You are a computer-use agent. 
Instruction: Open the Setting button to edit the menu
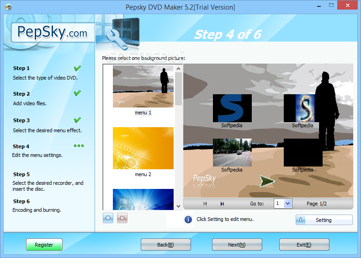(324, 220)
